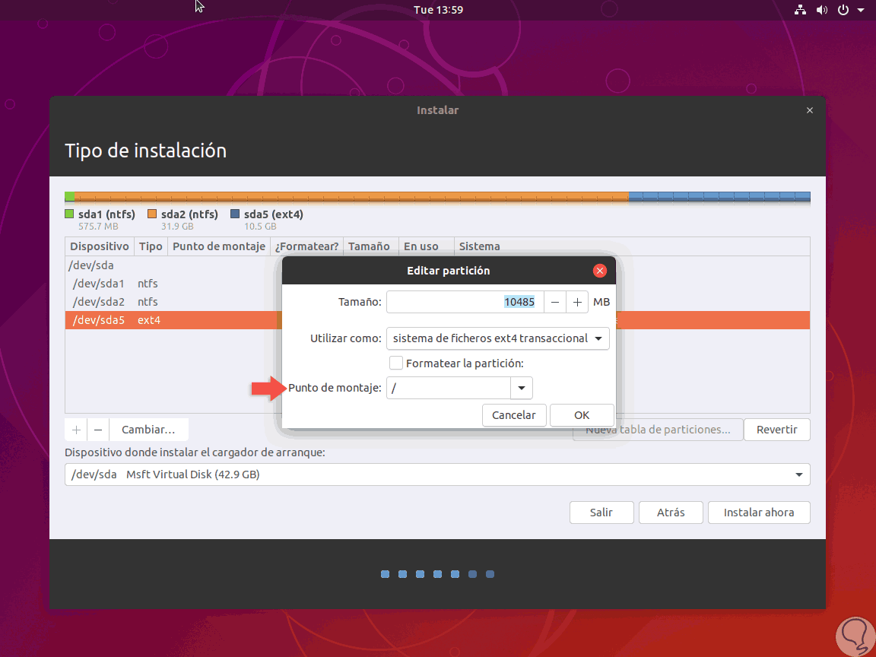Click the '575.7 MB' size under sda1 legend
The image size is (876, 657).
98,227
